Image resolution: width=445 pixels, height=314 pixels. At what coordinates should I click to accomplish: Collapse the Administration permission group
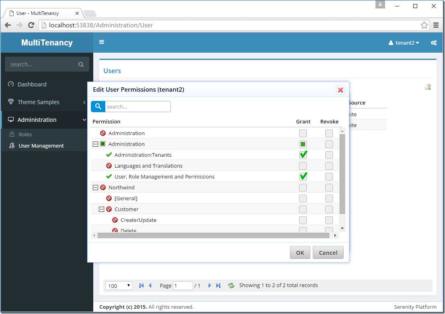(x=95, y=144)
